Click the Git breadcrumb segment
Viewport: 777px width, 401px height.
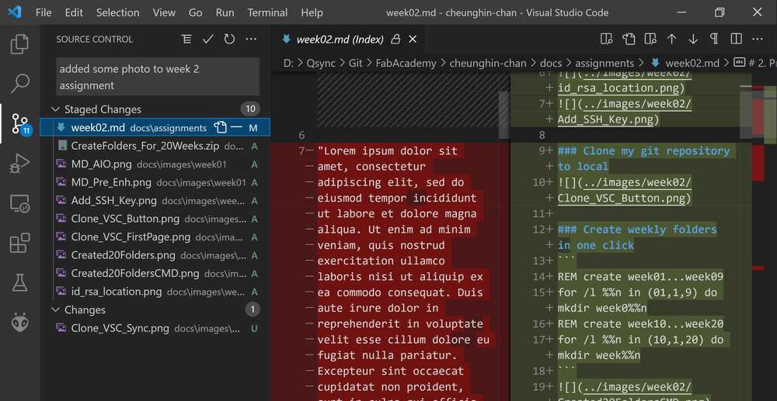click(x=355, y=64)
